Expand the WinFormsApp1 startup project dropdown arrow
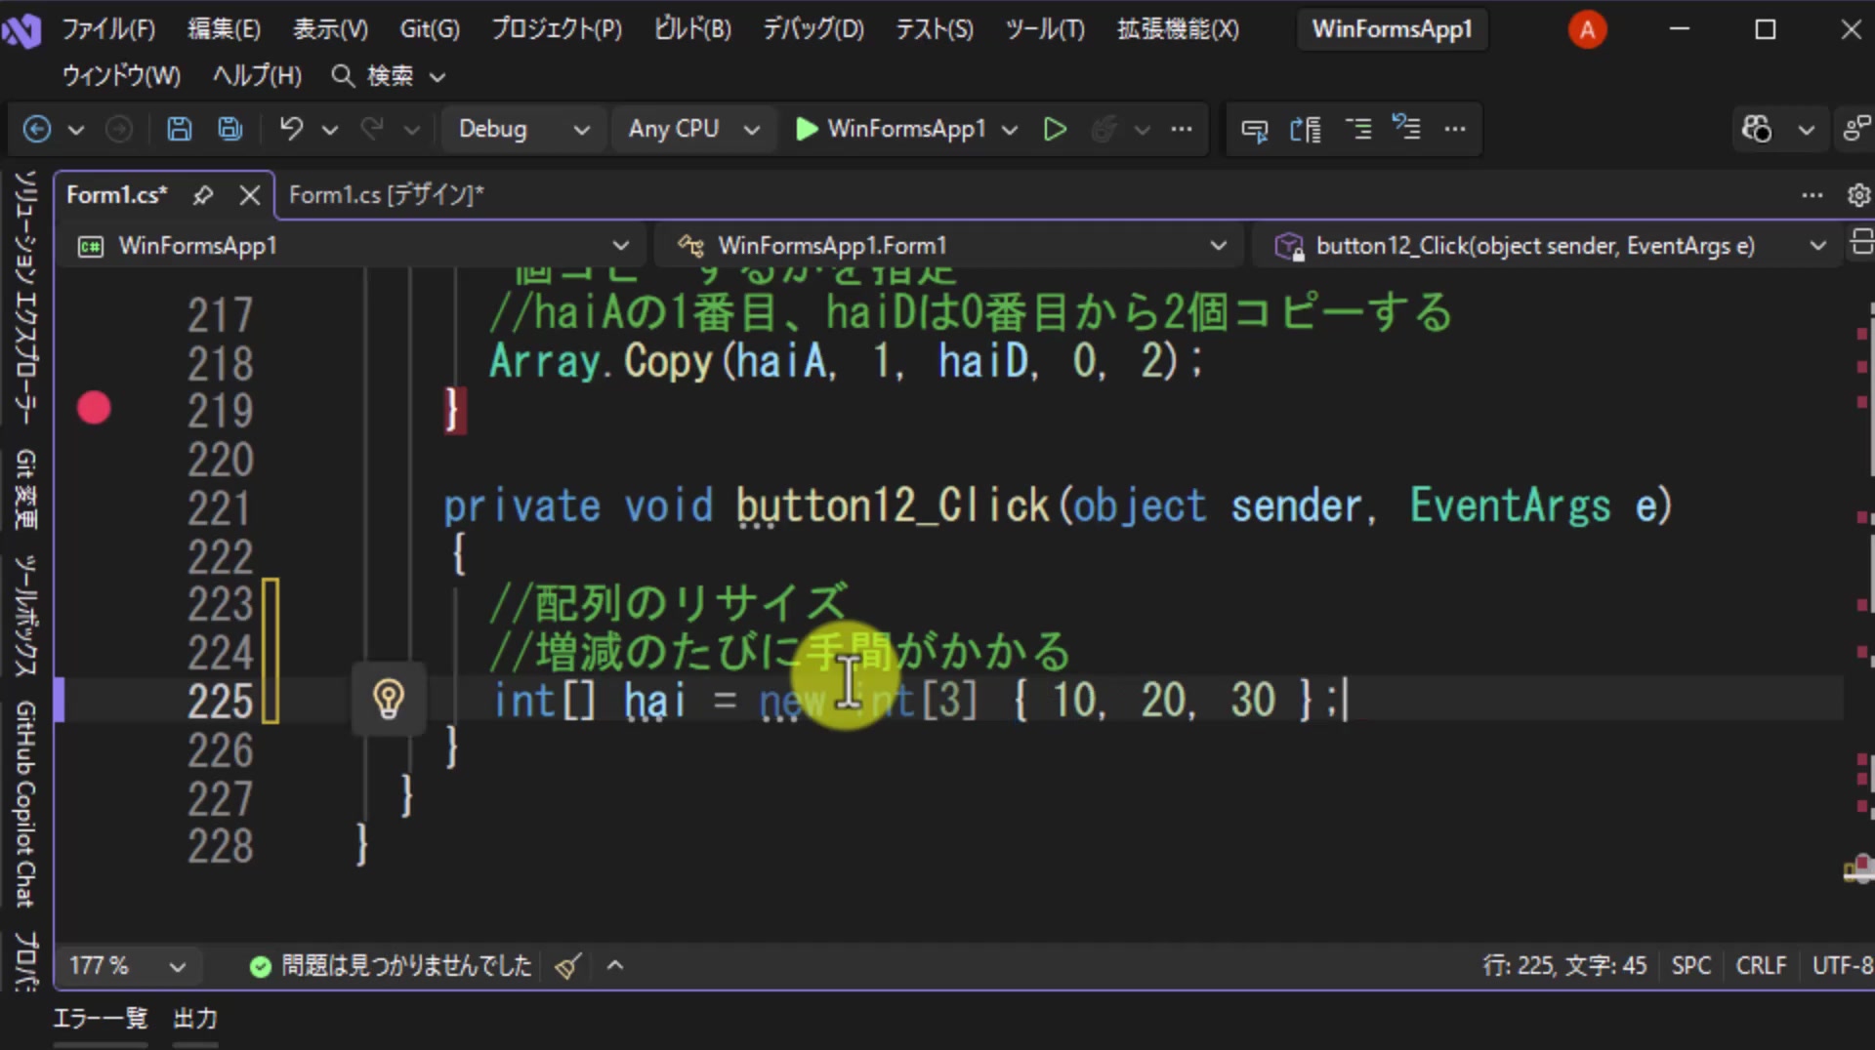Image resolution: width=1875 pixels, height=1050 pixels. tap(1010, 130)
